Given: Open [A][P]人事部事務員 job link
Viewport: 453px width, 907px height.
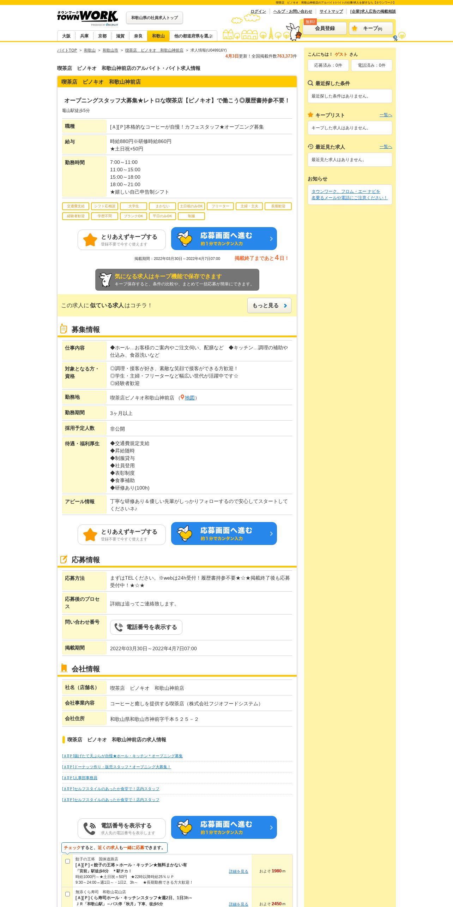Looking at the screenshot, I should tap(80, 778).
